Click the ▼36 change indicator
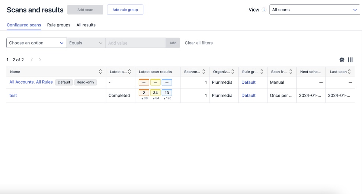This screenshot has width=362, height=194. (x=144, y=98)
